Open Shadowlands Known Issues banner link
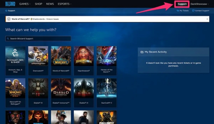This screenshot has width=214, height=124. click(x=35, y=19)
